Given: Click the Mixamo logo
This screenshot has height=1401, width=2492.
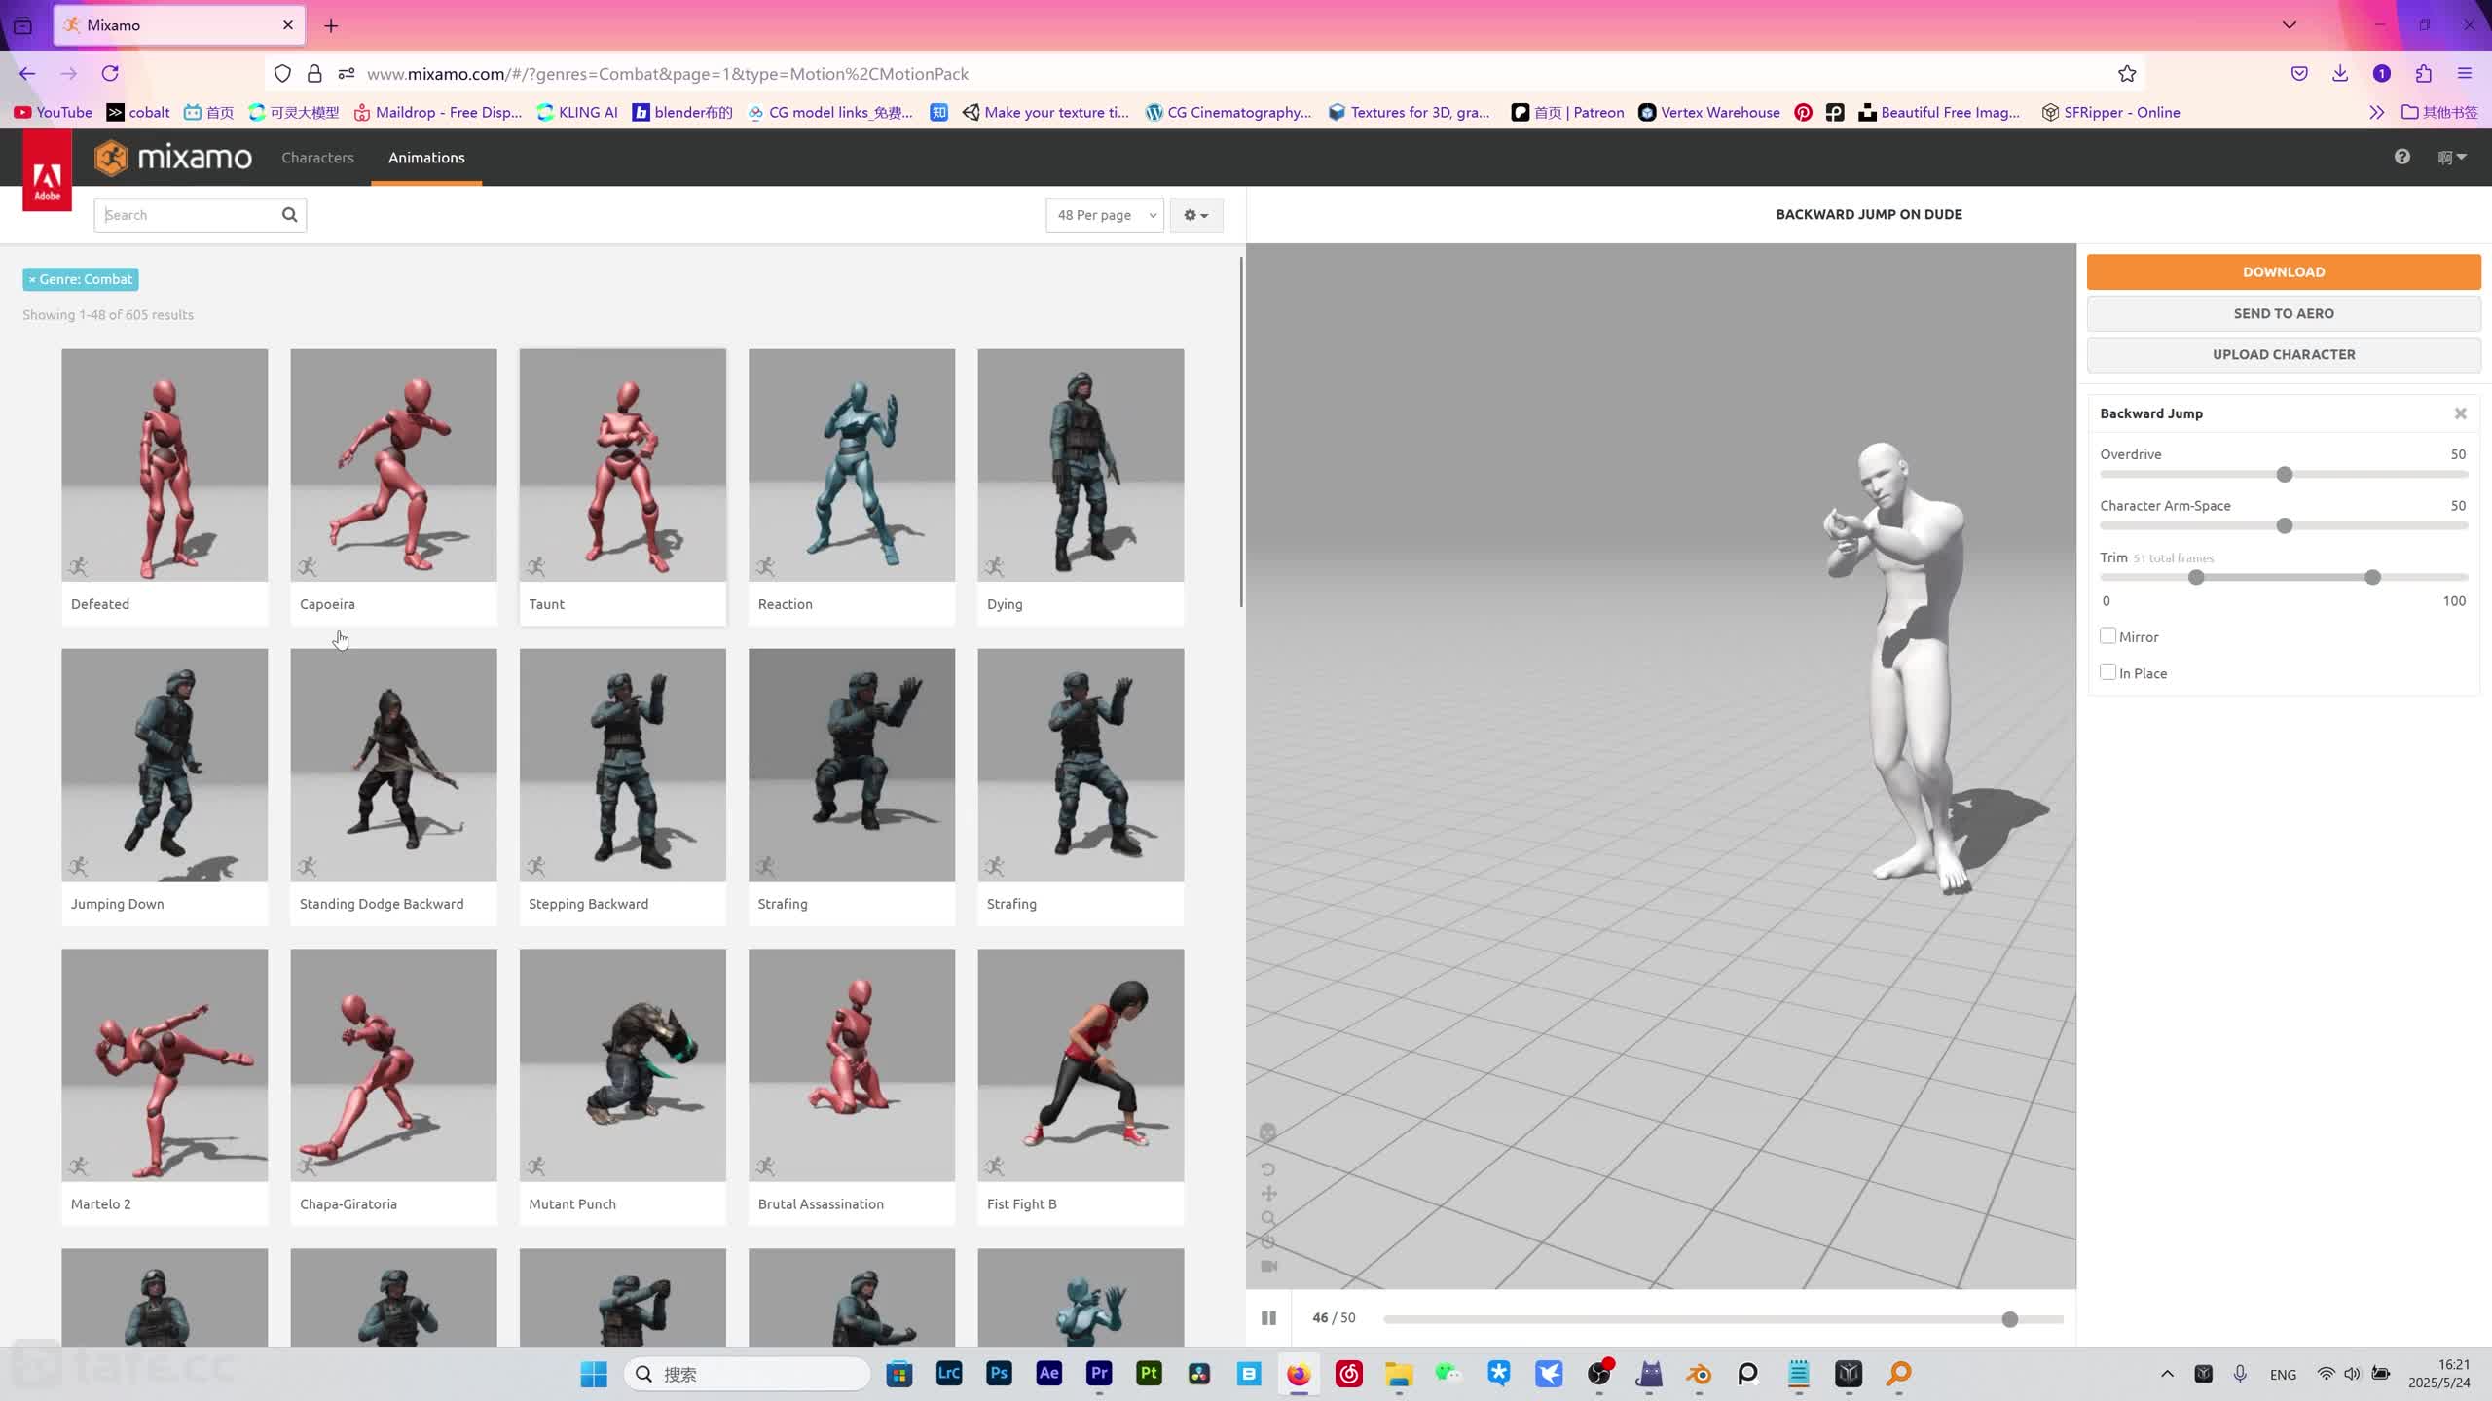Looking at the screenshot, I should point(173,157).
